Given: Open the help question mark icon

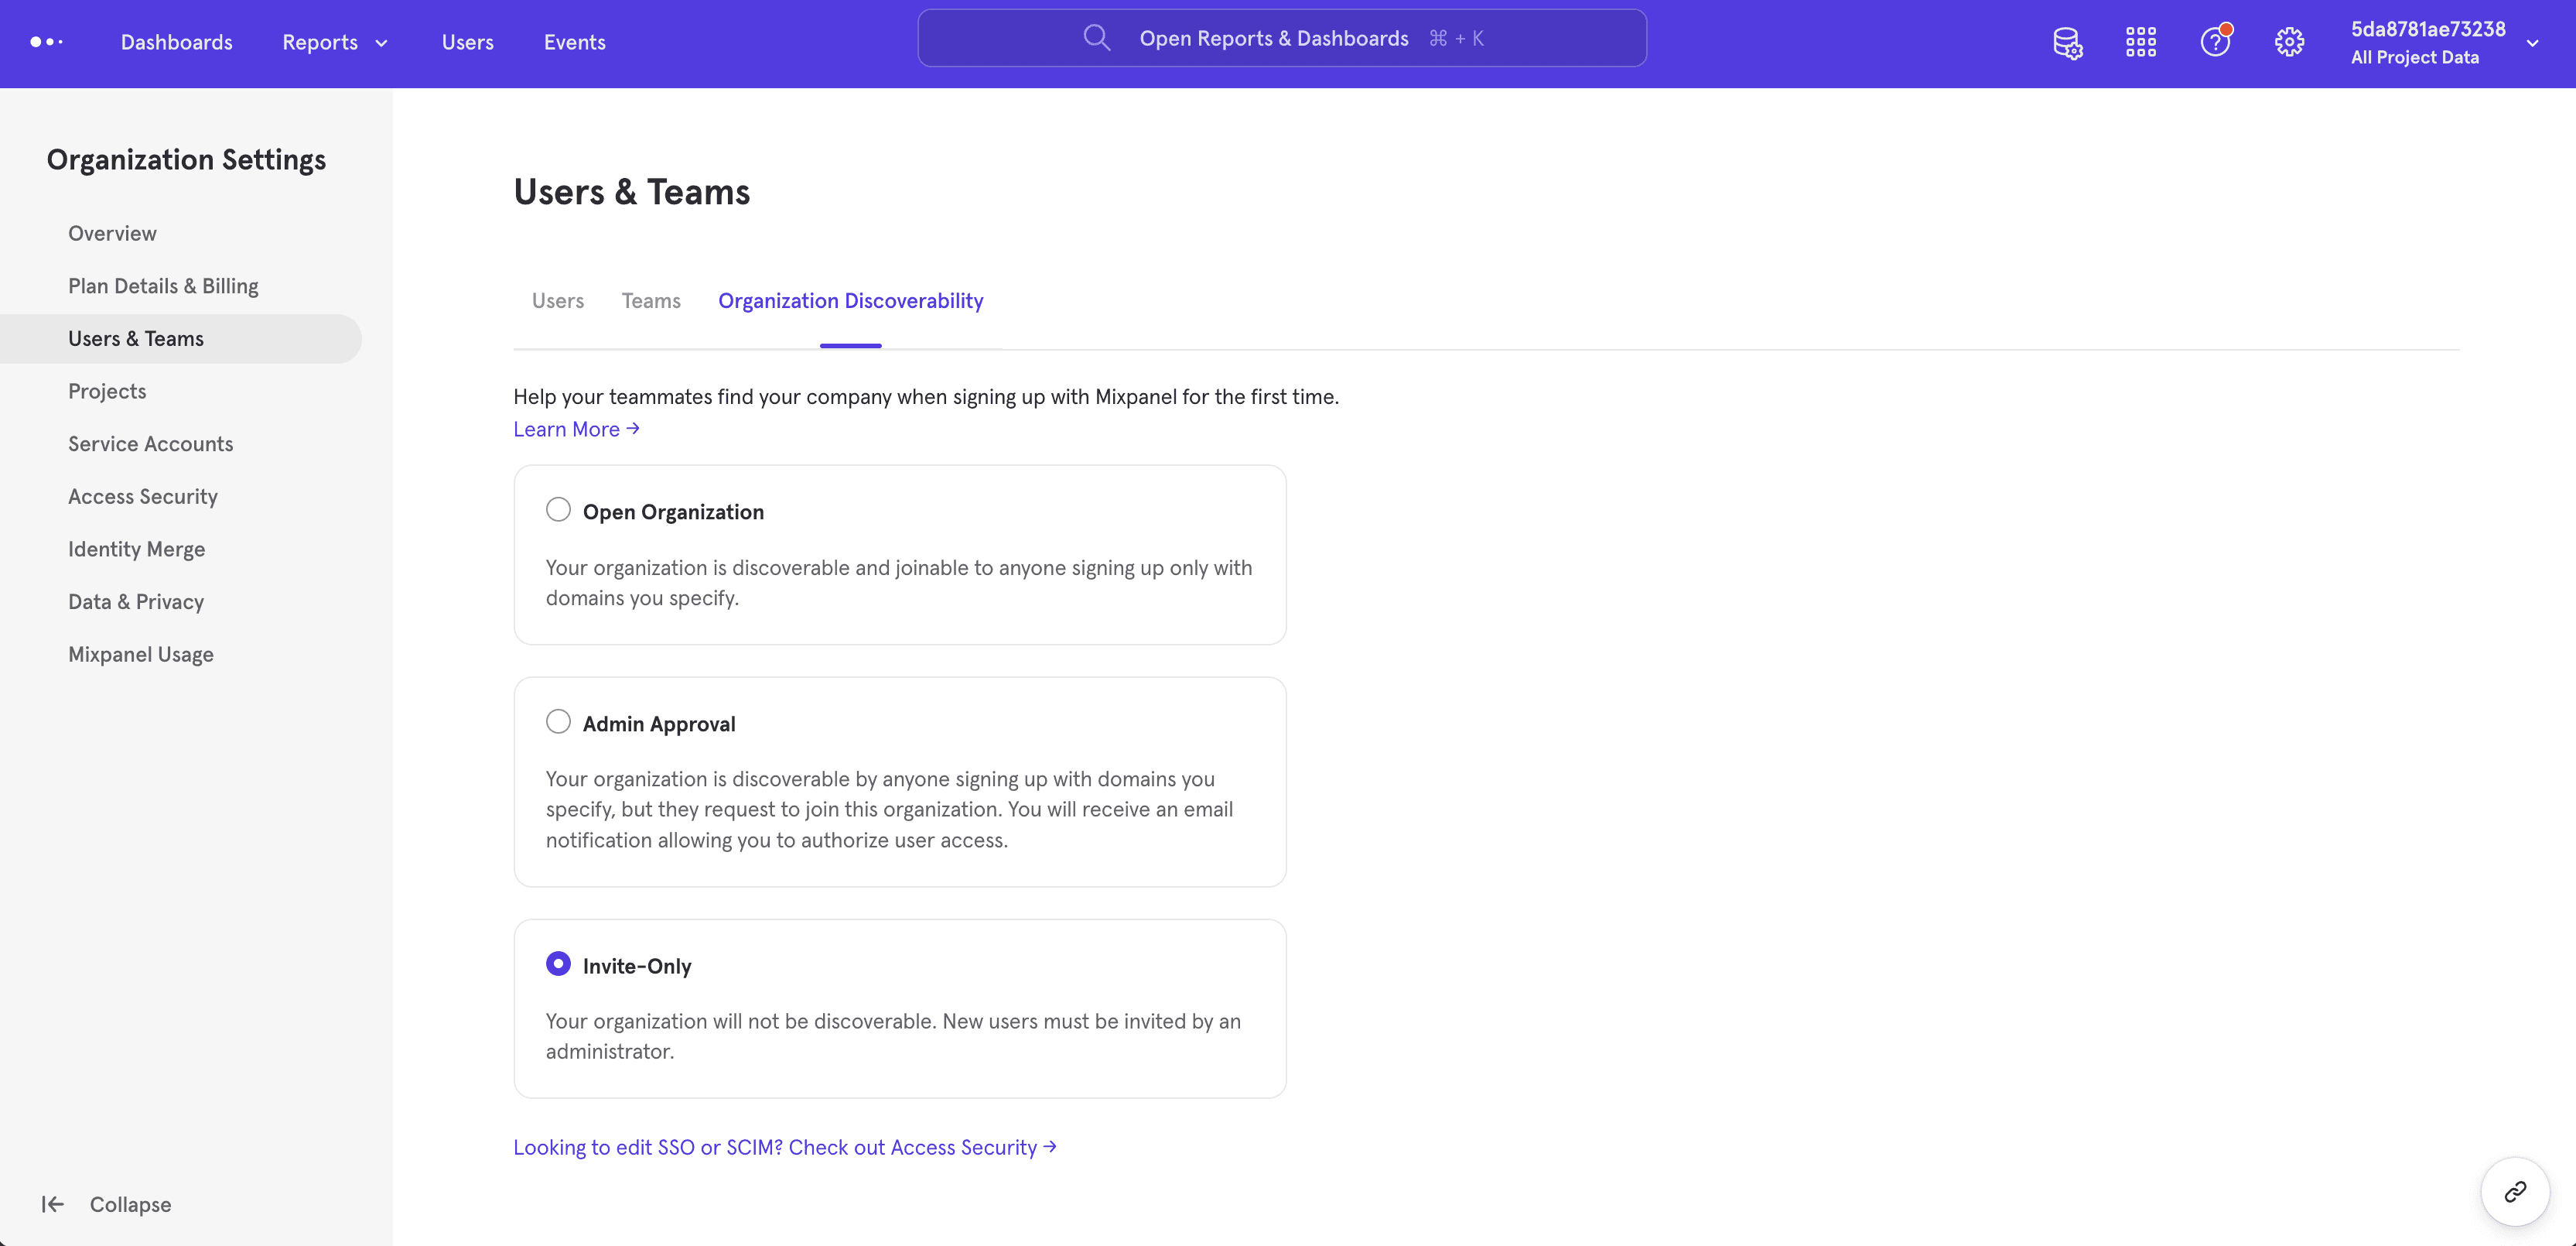Looking at the screenshot, I should pos(2215,41).
